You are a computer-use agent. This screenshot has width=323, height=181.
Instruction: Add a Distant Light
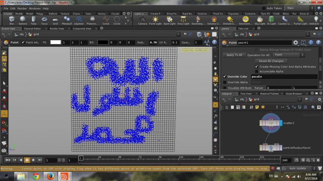pyautogui.click(x=230, y=21)
